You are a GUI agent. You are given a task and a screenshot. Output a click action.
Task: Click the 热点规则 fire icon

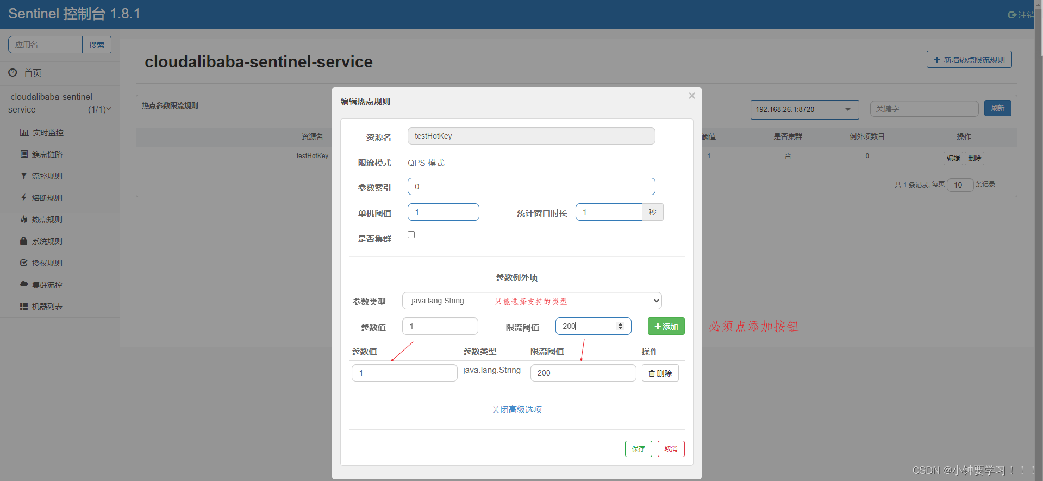(x=24, y=219)
